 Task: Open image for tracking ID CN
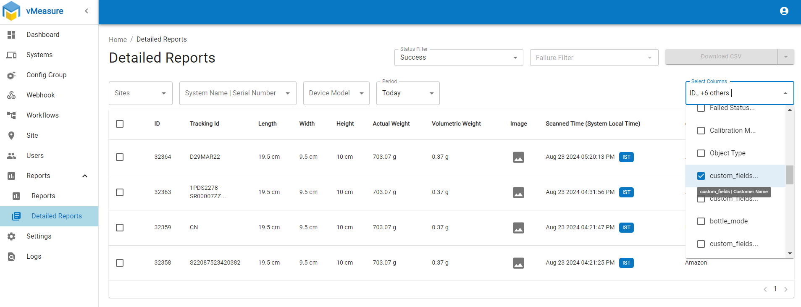(518, 228)
